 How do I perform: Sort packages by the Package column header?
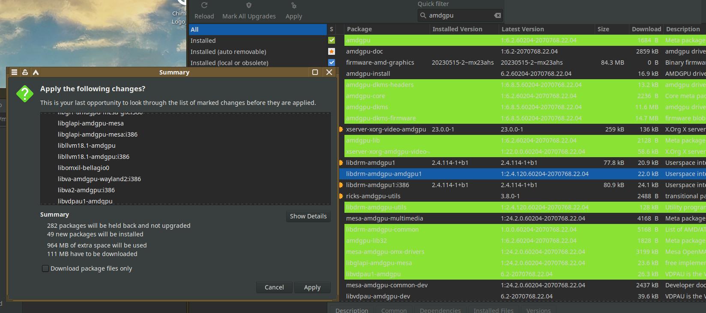click(359, 29)
